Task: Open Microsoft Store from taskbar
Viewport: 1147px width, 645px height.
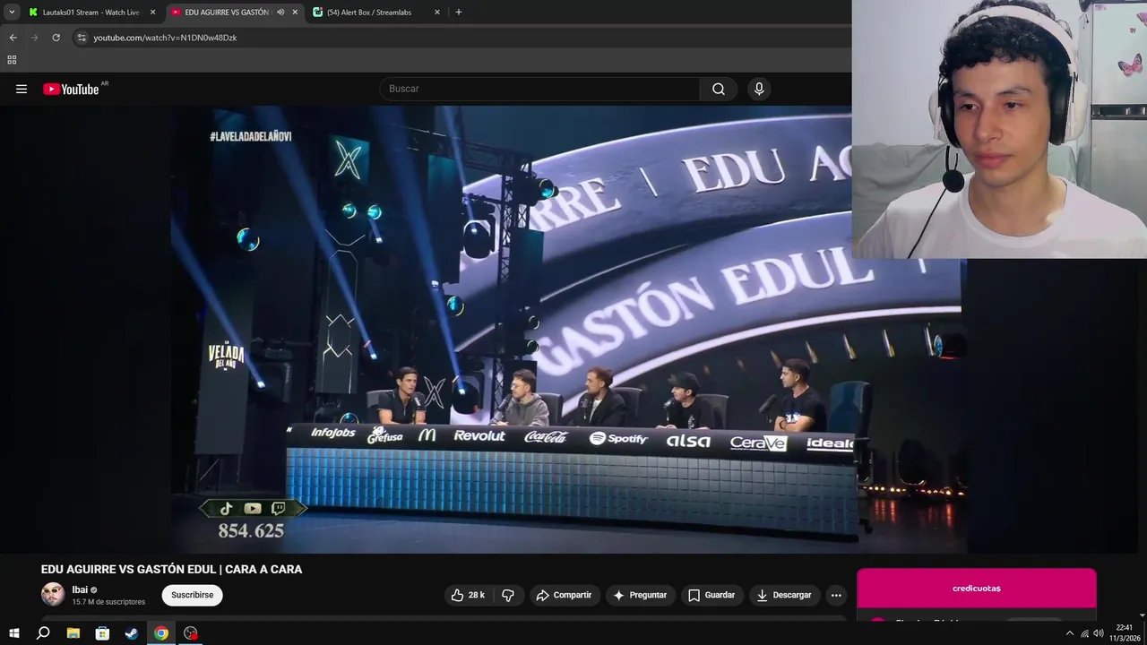Action: tap(102, 633)
